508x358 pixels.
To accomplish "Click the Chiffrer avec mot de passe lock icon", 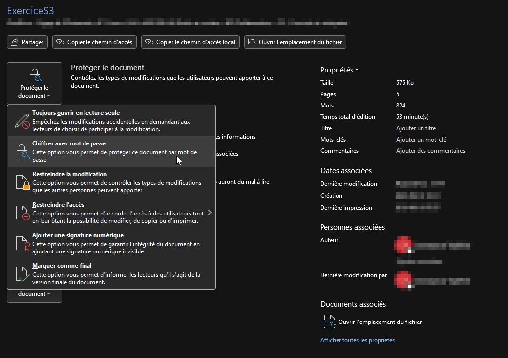I will 22,151.
